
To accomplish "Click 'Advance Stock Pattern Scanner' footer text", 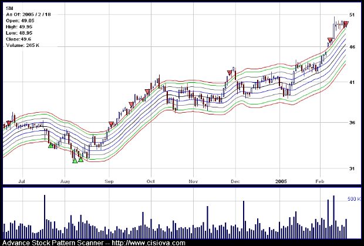I will (53, 243).
